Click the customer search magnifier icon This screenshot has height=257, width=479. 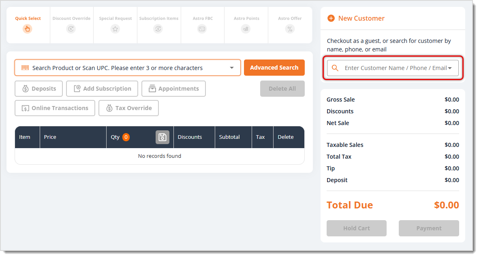[335, 68]
